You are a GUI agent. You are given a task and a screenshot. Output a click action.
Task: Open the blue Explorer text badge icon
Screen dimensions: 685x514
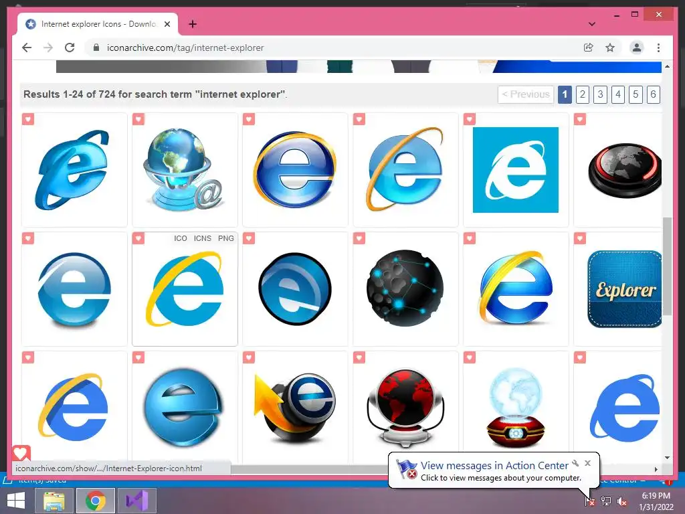pyautogui.click(x=625, y=289)
